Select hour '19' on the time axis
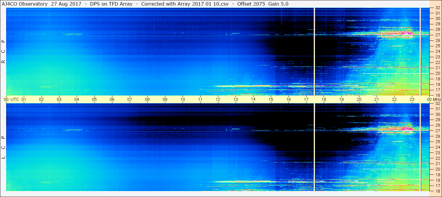The width and height of the screenshot is (442, 197). pos(341,99)
